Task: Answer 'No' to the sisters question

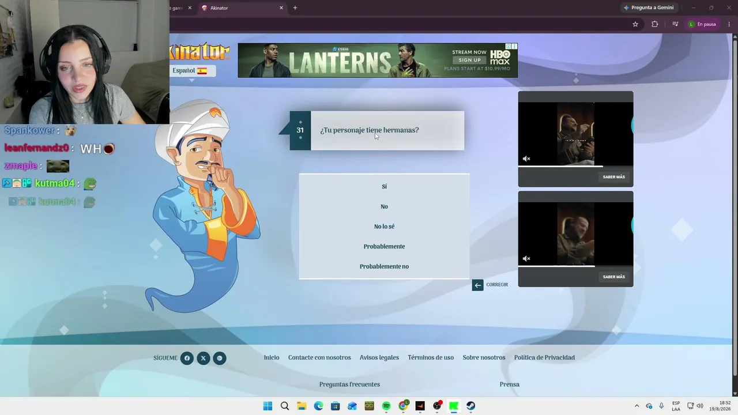Action: [x=384, y=206]
